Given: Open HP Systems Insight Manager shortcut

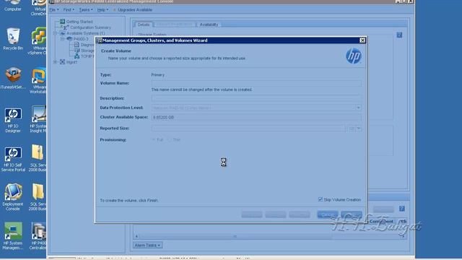Looking at the screenshot, I should click(38, 119).
